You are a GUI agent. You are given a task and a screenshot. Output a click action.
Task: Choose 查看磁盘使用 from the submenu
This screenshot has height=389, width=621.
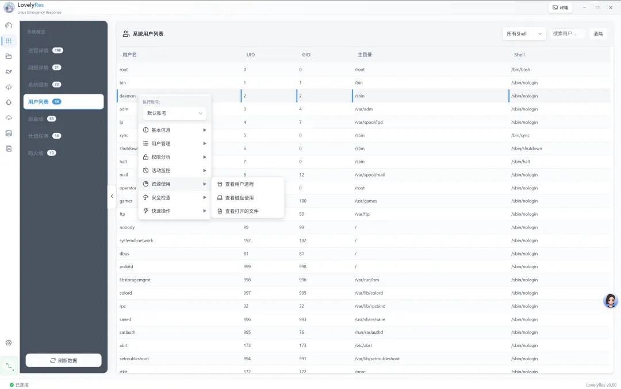click(248, 197)
